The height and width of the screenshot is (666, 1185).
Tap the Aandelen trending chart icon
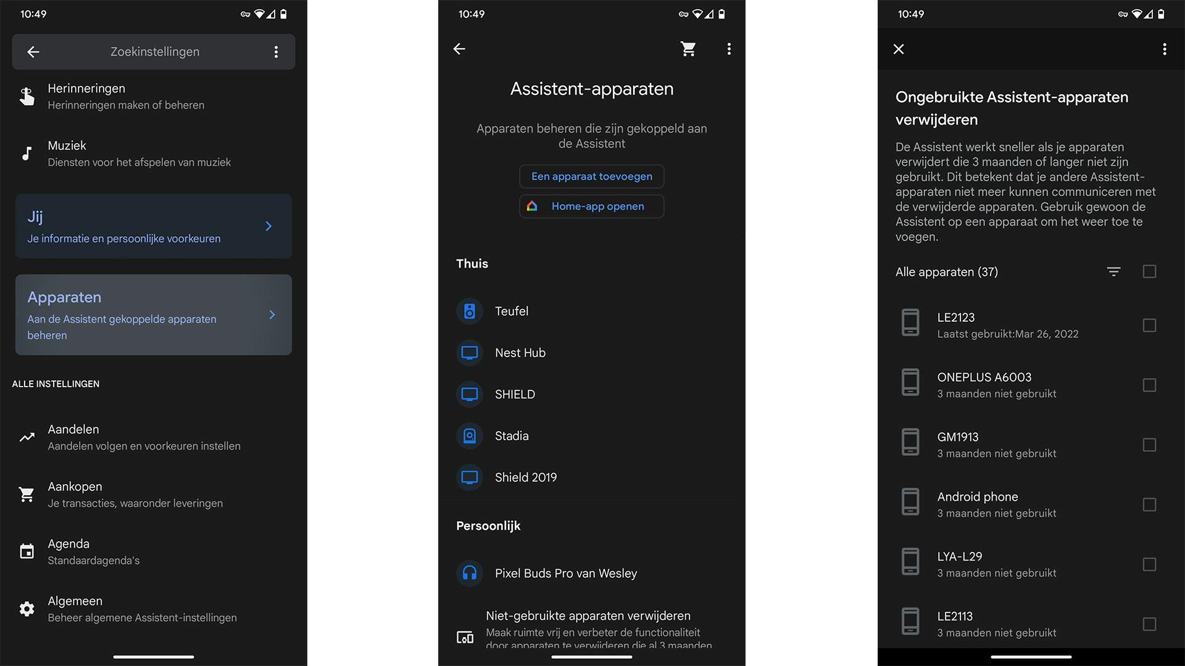[27, 437]
